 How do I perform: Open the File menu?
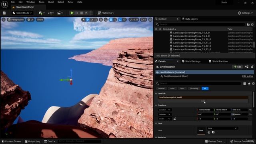pyautogui.click(x=13, y=2)
